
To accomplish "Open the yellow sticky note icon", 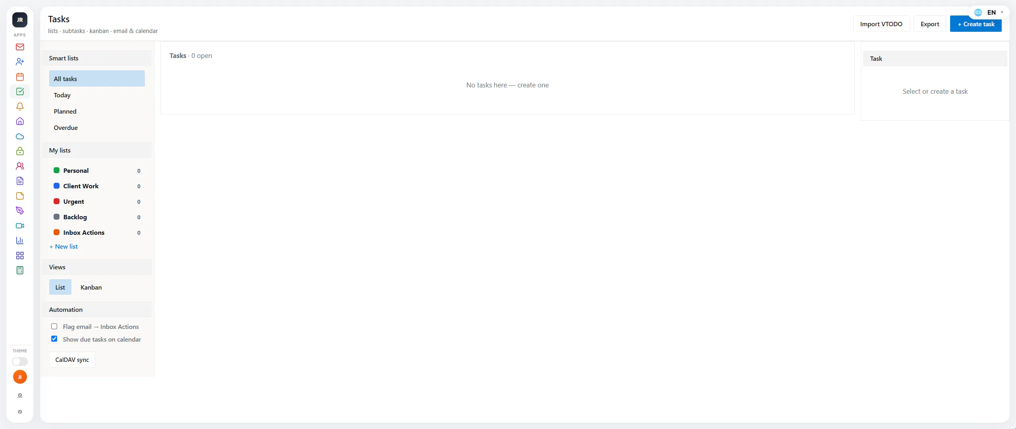I will pyautogui.click(x=20, y=196).
